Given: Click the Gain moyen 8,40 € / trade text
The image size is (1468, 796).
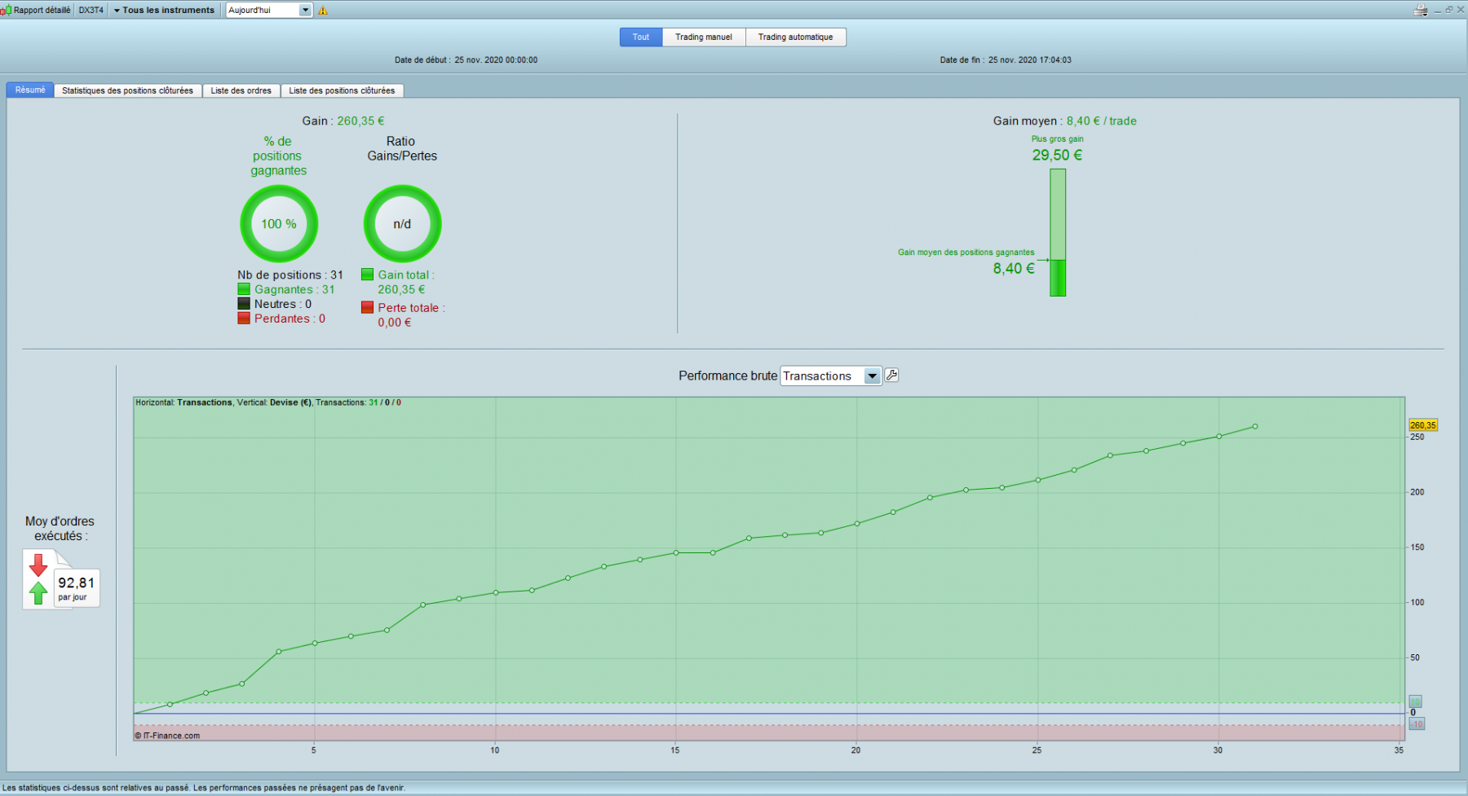Looking at the screenshot, I should (1064, 121).
